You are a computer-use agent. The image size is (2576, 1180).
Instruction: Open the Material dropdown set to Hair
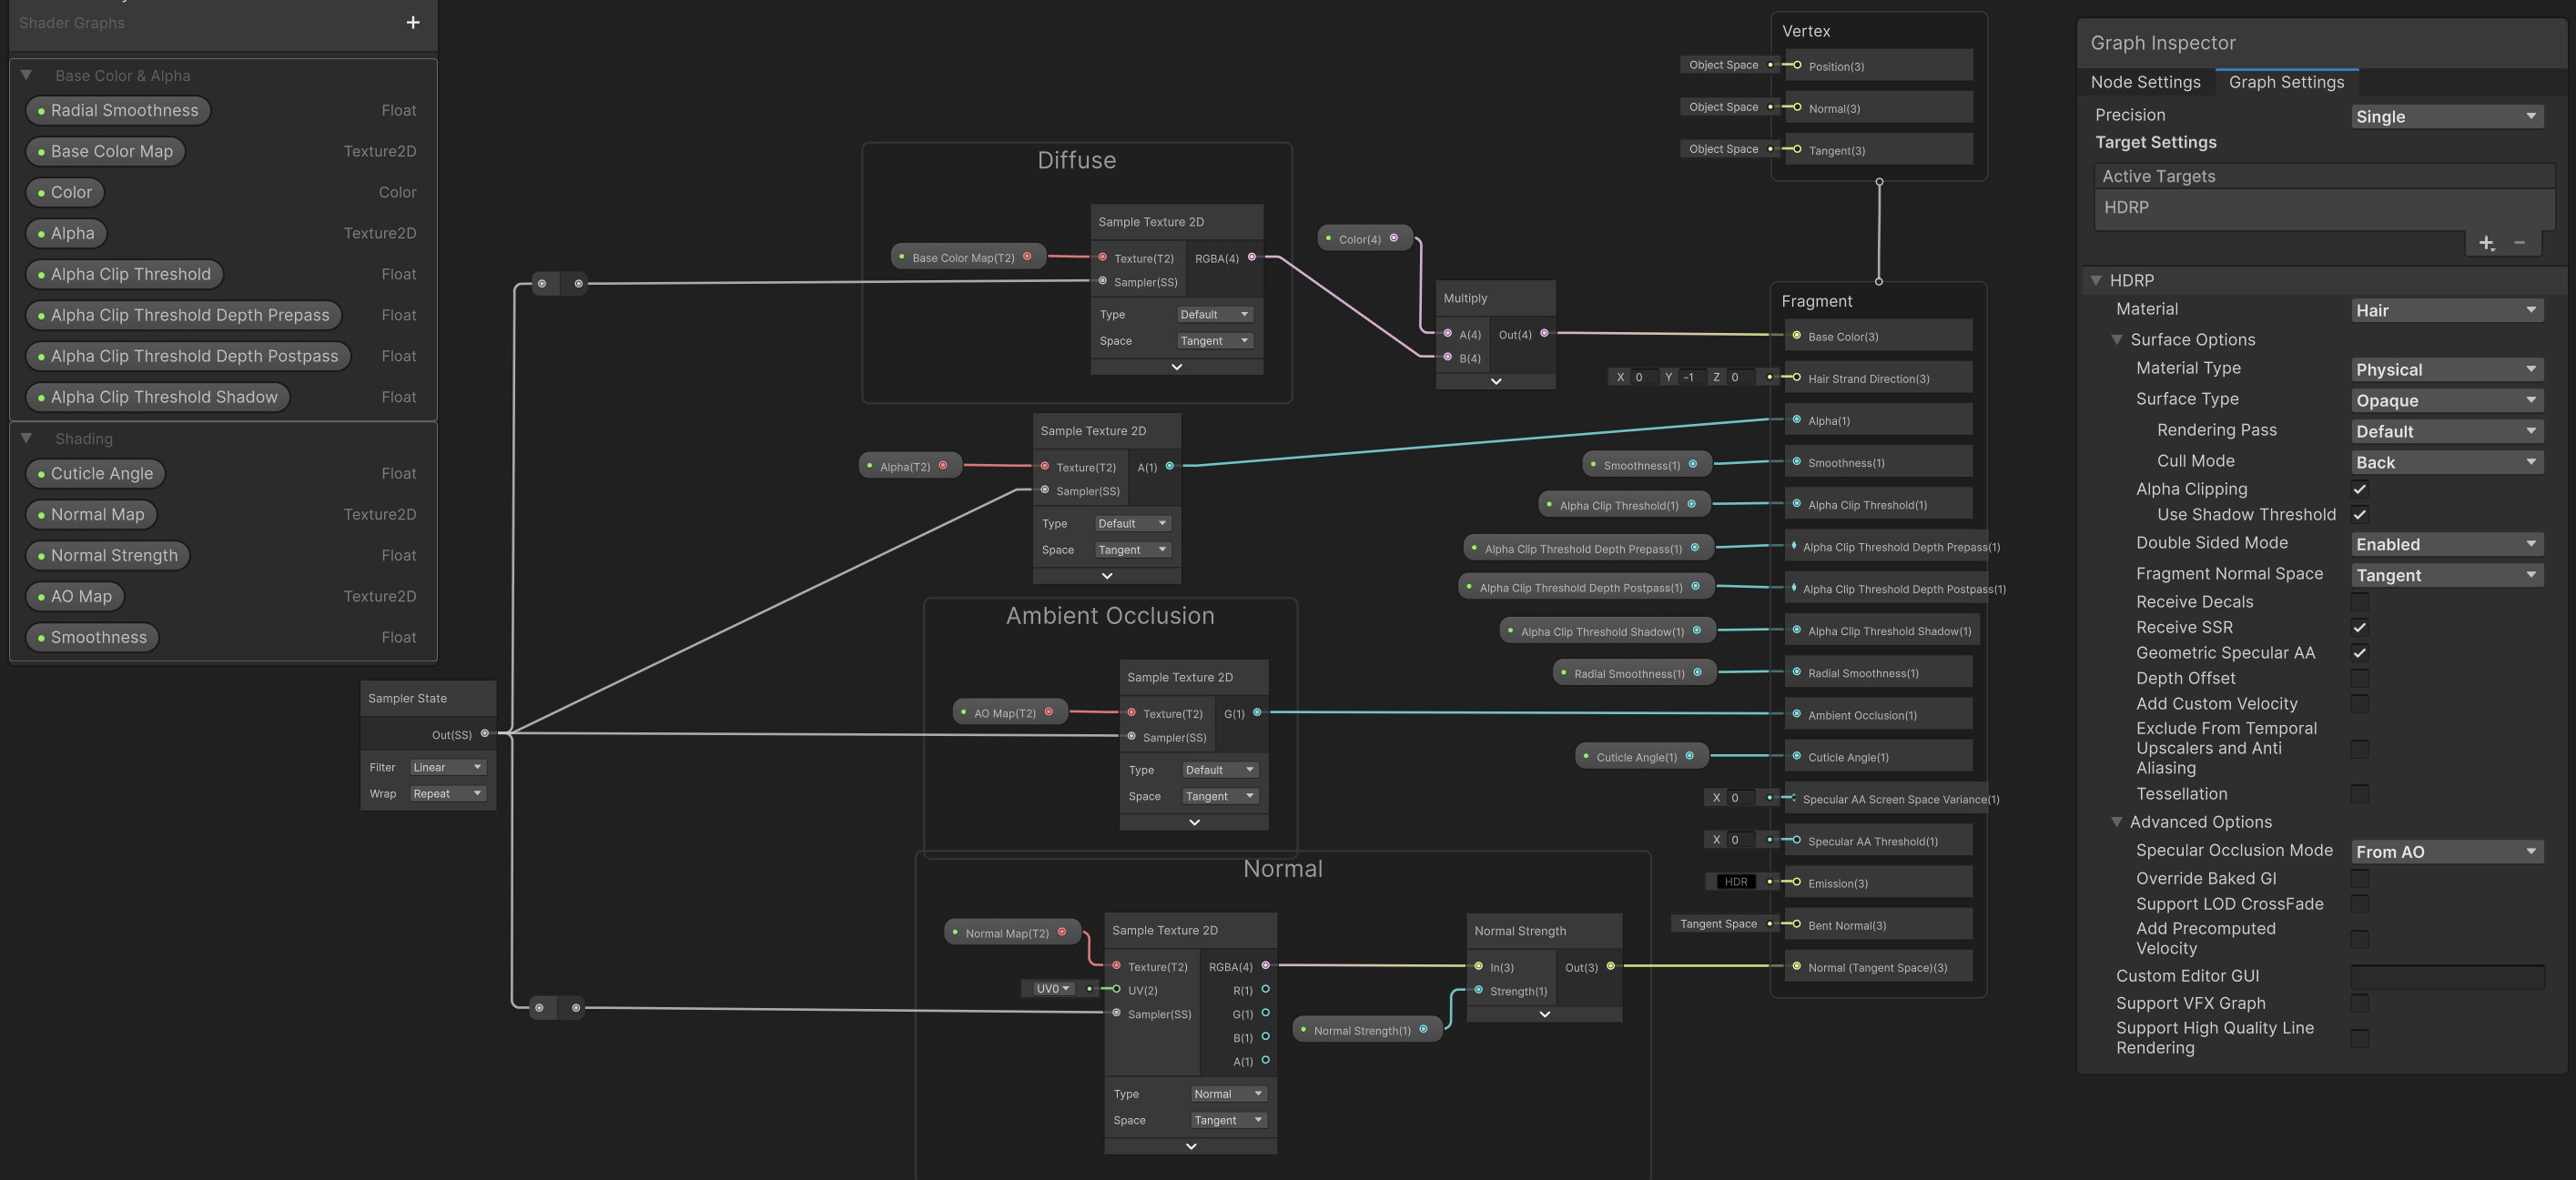tap(2445, 311)
